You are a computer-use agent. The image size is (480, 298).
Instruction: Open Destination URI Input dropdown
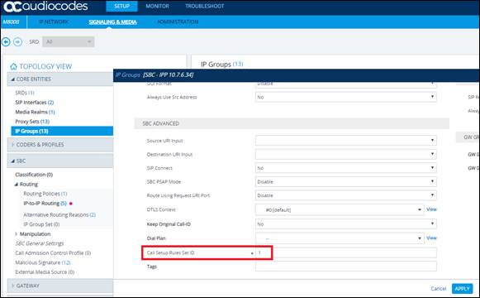coord(346,154)
